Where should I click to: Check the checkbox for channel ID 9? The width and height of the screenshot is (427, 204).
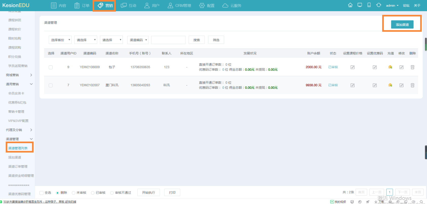click(51, 67)
